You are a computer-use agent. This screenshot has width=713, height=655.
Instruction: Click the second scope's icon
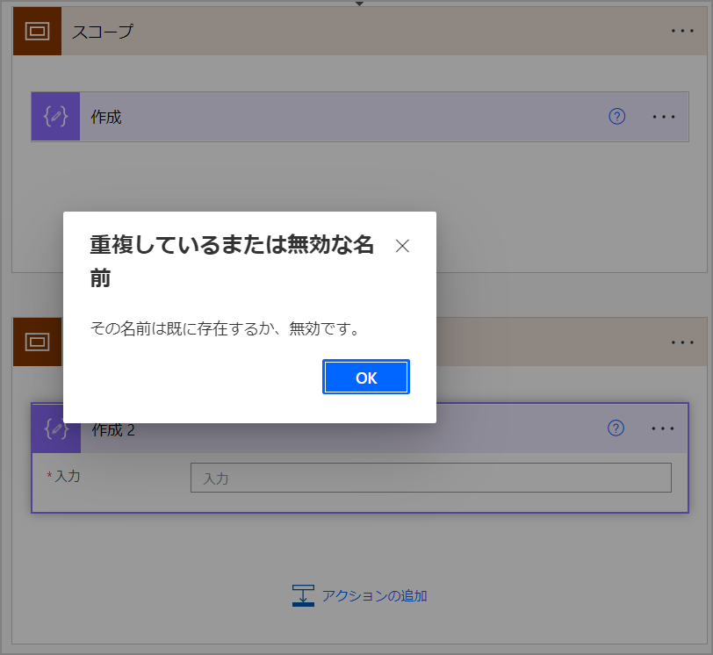(x=37, y=342)
